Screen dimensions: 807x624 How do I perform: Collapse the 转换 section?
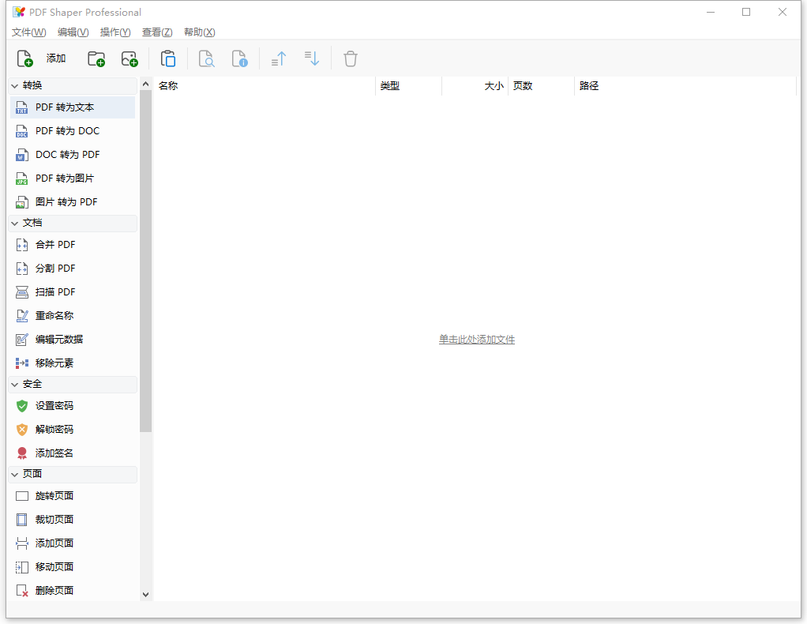tap(15, 85)
